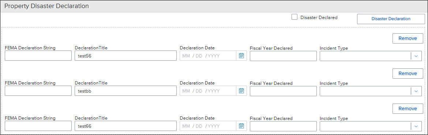Image resolution: width=428 pixels, height=135 pixels.
Task: Select the DeclarationTitle field containing test66
Action: (125, 126)
